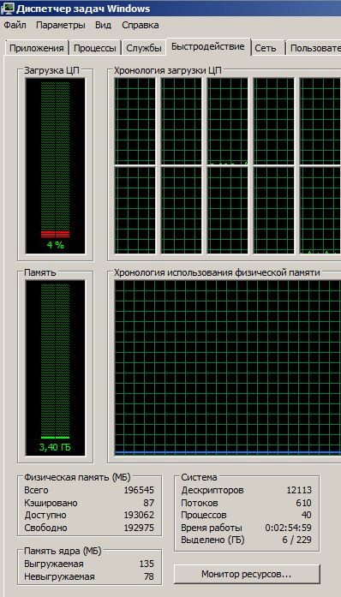Open the Пользователи tab
Screen dimensions: 341x597
314,48
